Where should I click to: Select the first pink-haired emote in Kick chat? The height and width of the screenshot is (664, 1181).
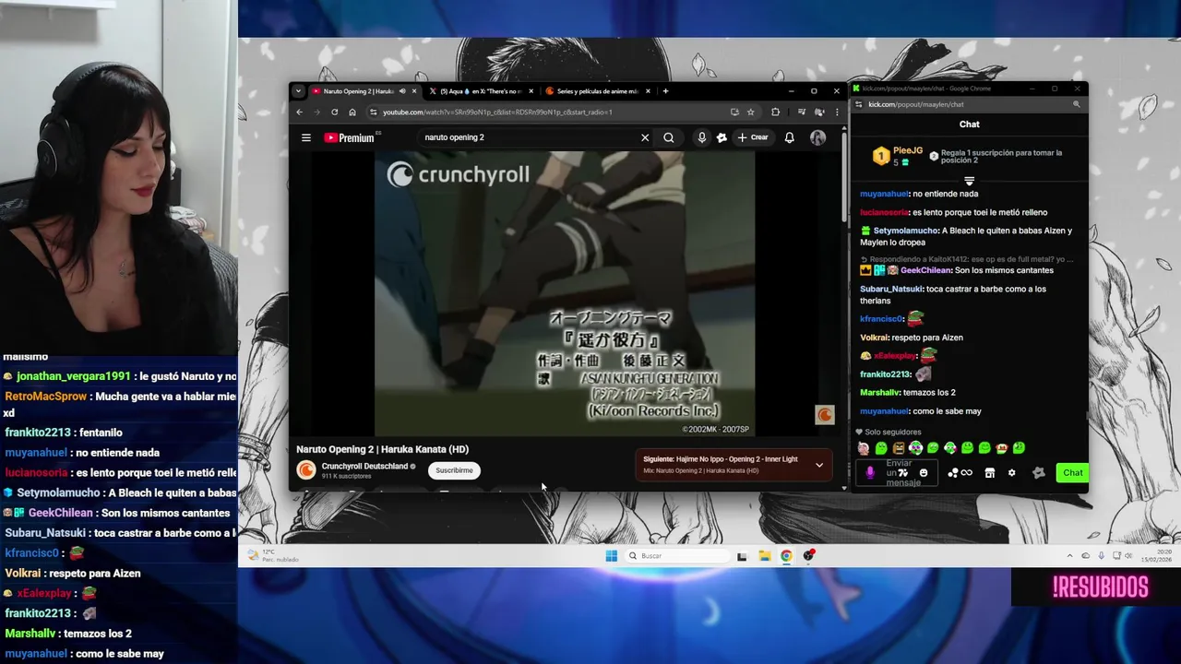click(863, 448)
